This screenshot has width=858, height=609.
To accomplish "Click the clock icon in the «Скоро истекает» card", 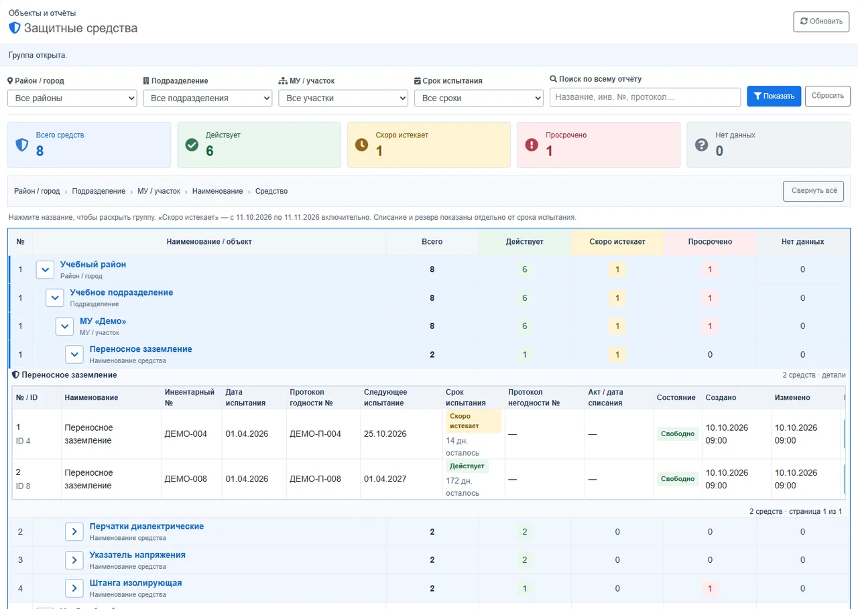I will tap(361, 145).
